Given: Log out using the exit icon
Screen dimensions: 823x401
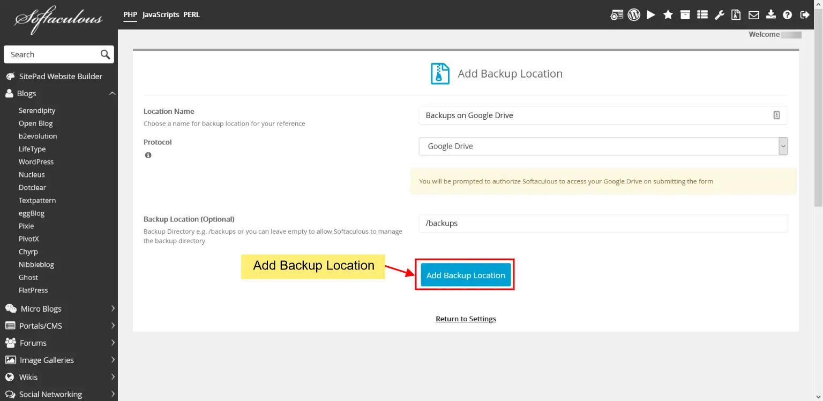Looking at the screenshot, I should 805,14.
